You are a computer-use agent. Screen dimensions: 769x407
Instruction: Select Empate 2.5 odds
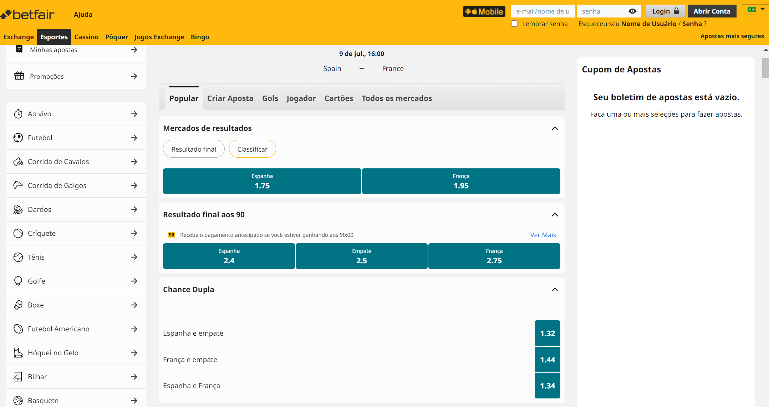[x=362, y=256]
